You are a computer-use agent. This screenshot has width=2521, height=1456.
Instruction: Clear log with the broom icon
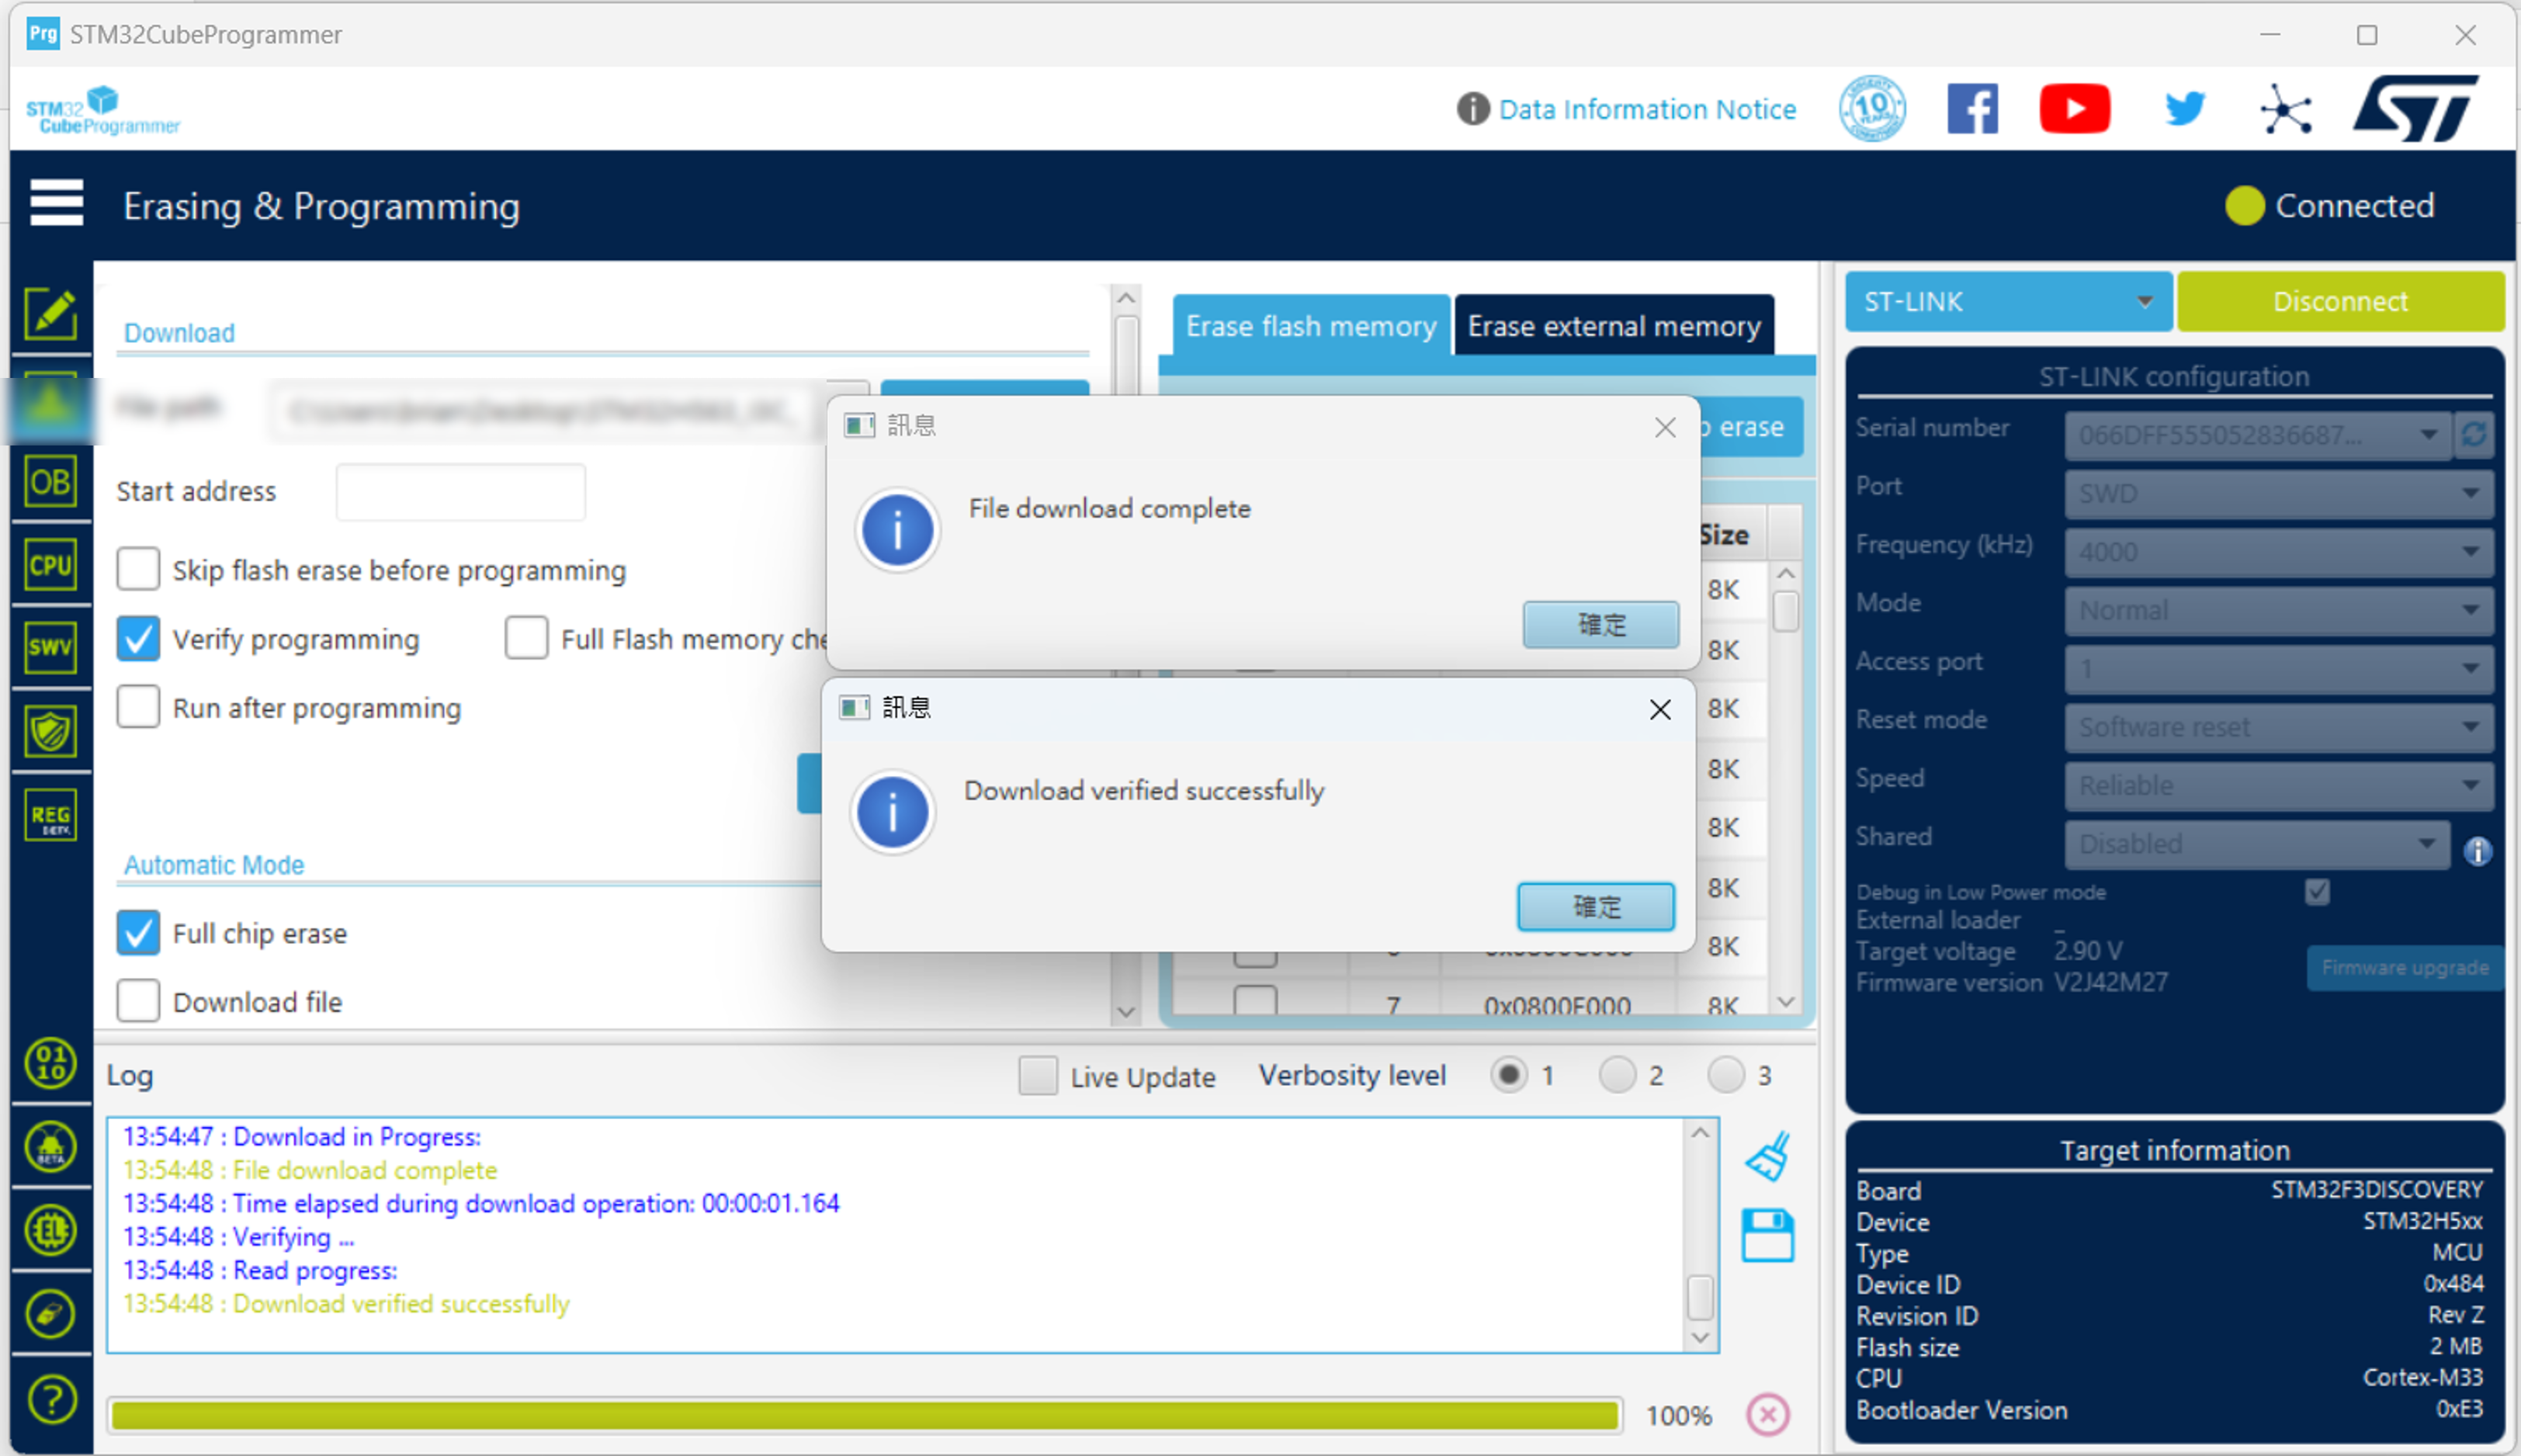[x=1768, y=1157]
